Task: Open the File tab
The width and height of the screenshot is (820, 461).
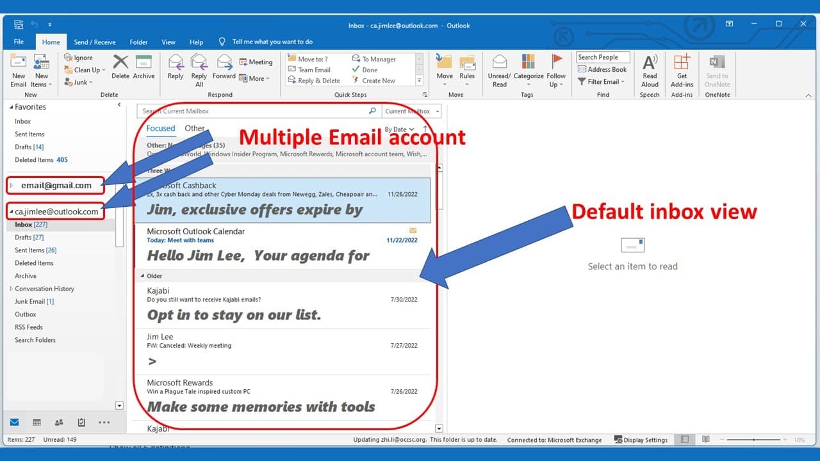Action: 19,42
